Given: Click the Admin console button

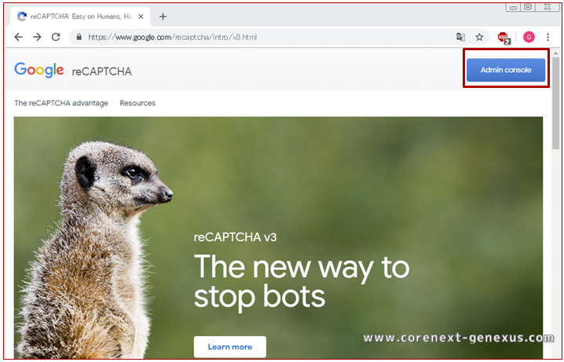Looking at the screenshot, I should tap(506, 70).
